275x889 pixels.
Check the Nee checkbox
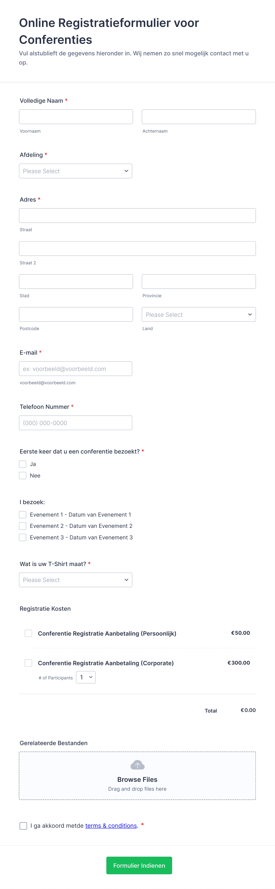coord(22,475)
